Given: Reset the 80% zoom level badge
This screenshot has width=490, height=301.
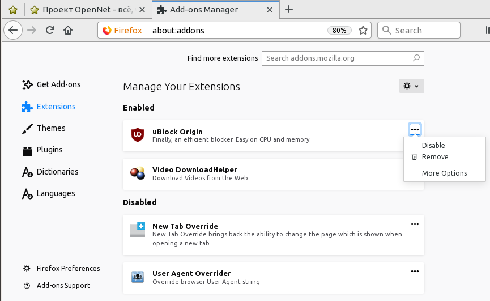Looking at the screenshot, I should pos(339,31).
